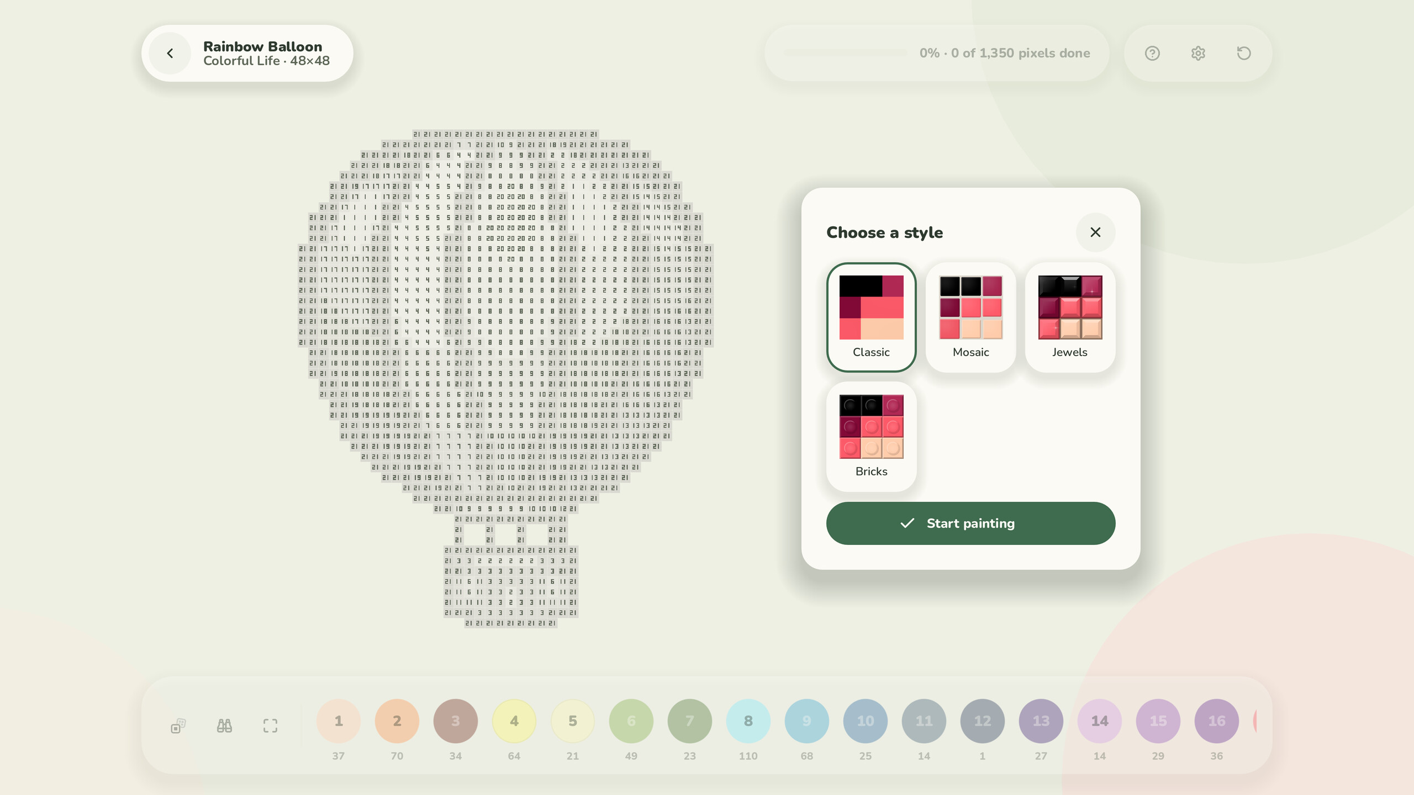Pick color swatch number 15
Screen dimensions: 1414x795
[1158, 721]
